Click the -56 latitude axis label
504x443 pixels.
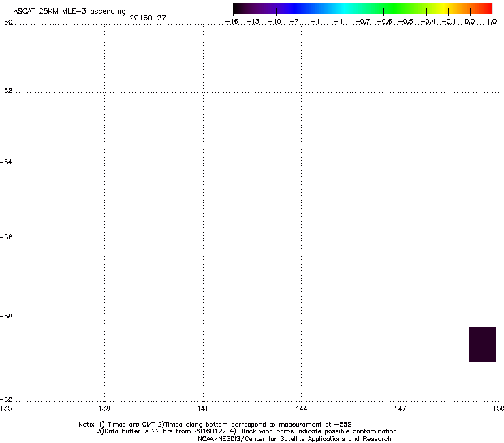point(6,237)
